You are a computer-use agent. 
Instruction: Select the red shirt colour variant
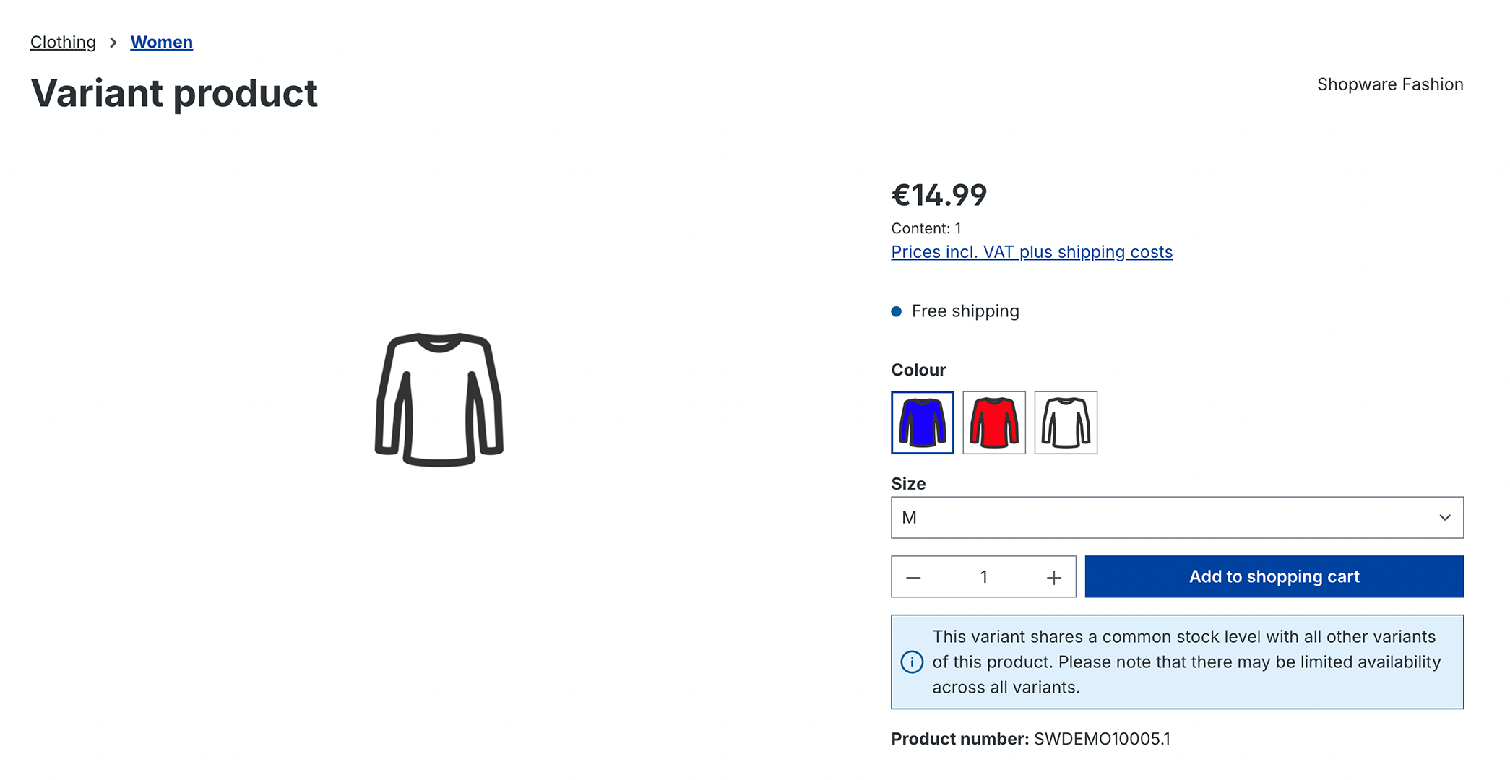pyautogui.click(x=993, y=422)
